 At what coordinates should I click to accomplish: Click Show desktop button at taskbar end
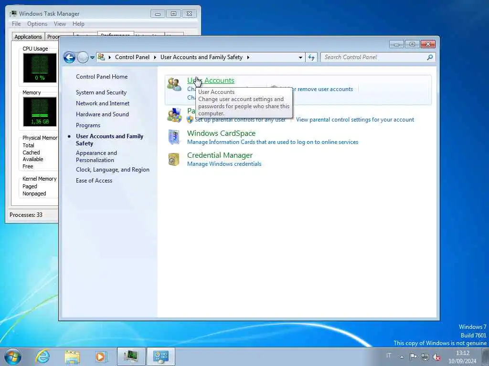pyautogui.click(x=486, y=356)
